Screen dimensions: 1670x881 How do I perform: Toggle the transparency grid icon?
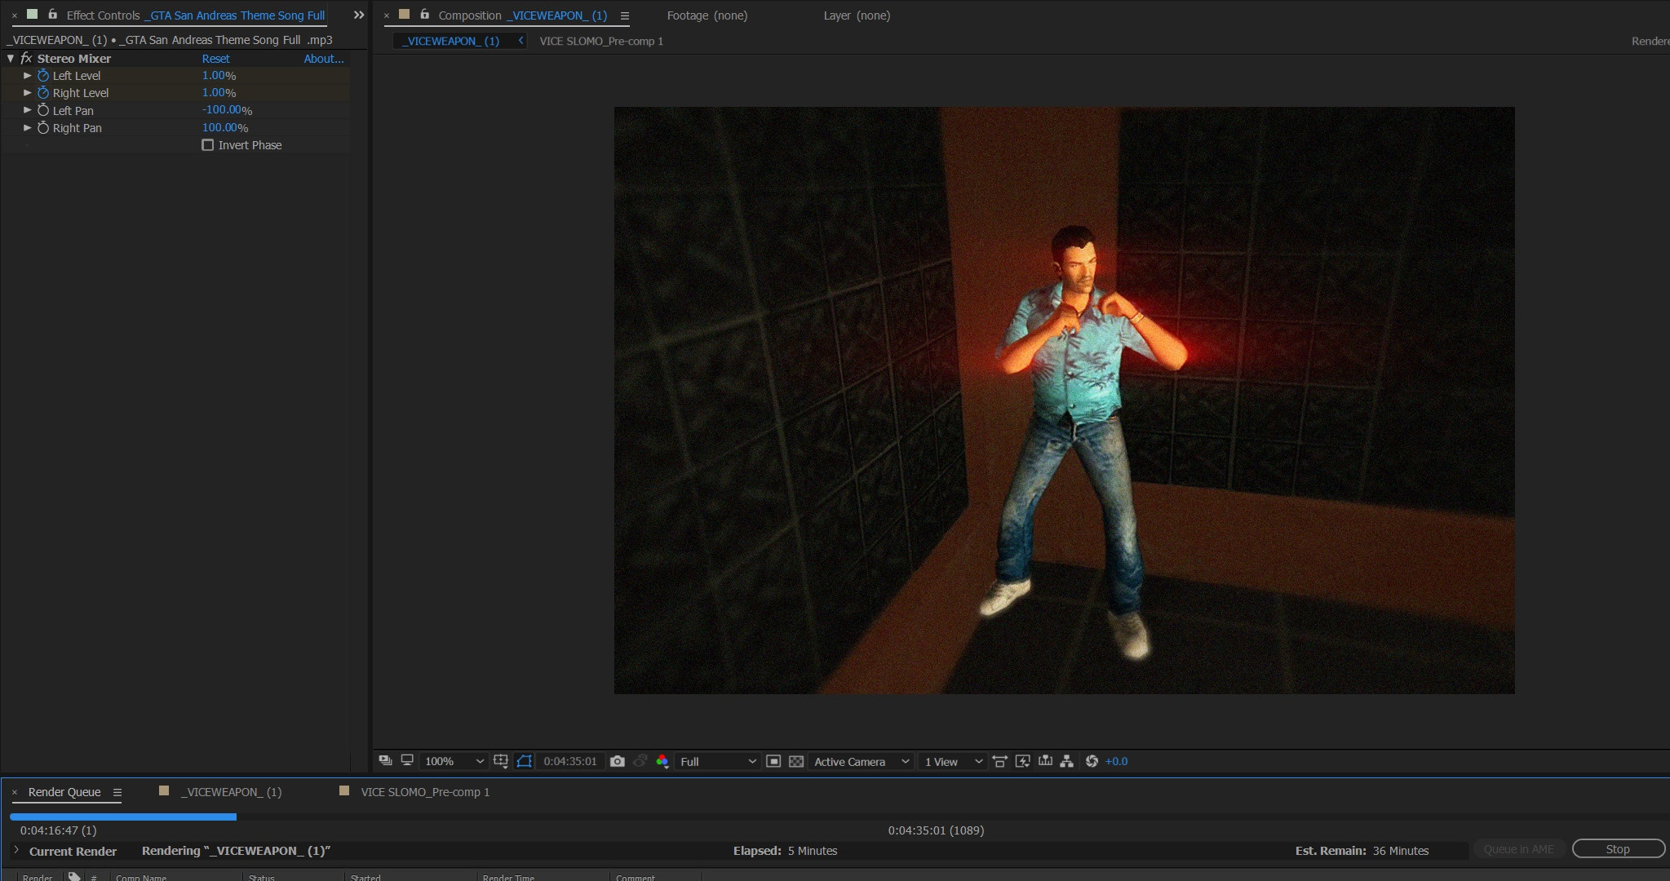tap(796, 761)
